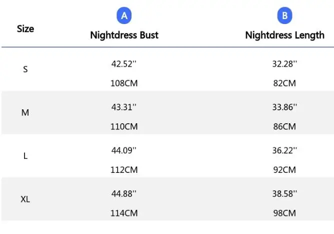Select size L row label
Screen dimensions: 334x234
pyautogui.click(x=25, y=156)
